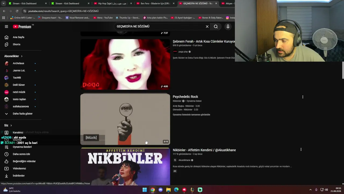Image resolution: width=344 pixels, height=194 pixels.
Task: Open the Shorts icon in the sidebar
Action: (6, 44)
